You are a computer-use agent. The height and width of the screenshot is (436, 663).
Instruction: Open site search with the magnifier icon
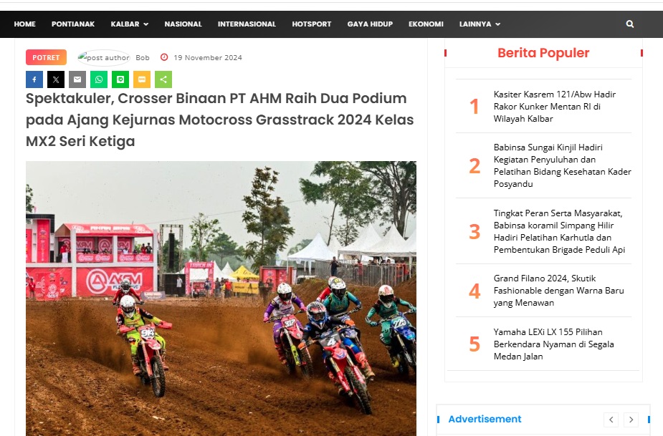point(629,24)
